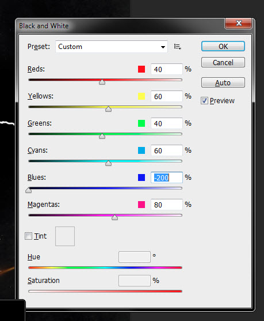Screen dimensions: 264x321
Task: Click the Magentas slider handle
Action: 115,217
